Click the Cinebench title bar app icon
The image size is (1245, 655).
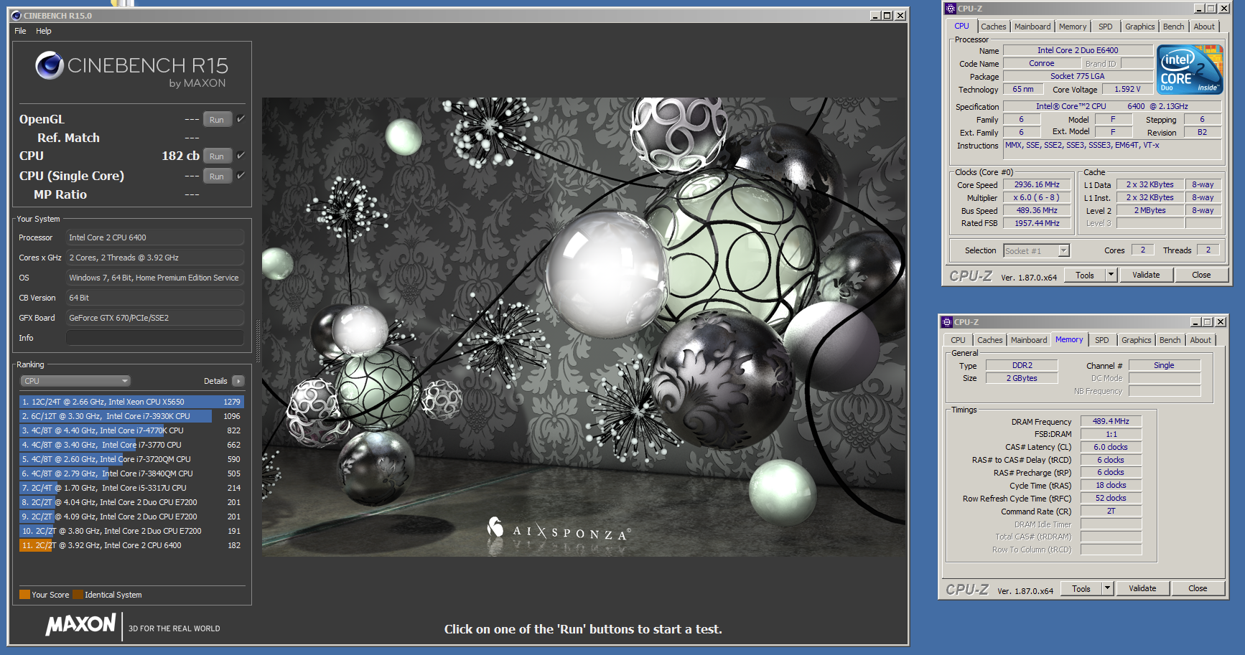click(16, 15)
